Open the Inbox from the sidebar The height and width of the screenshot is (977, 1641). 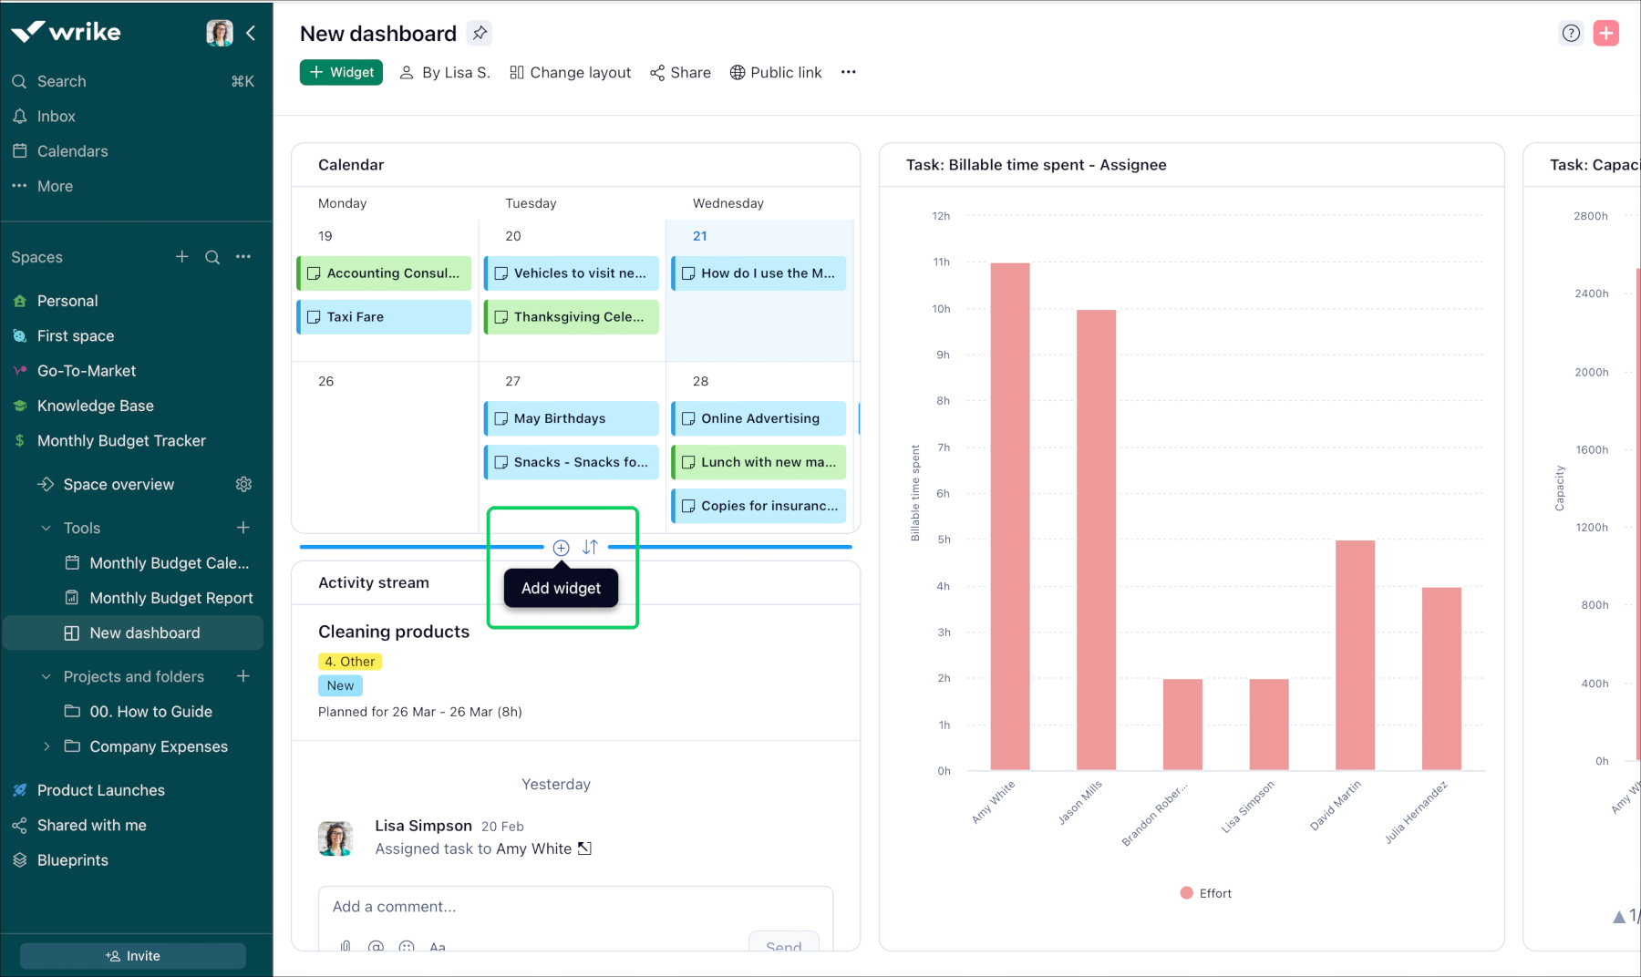coord(56,116)
